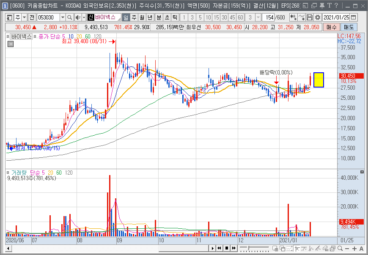Click the chart split window icon

pos(275,248)
